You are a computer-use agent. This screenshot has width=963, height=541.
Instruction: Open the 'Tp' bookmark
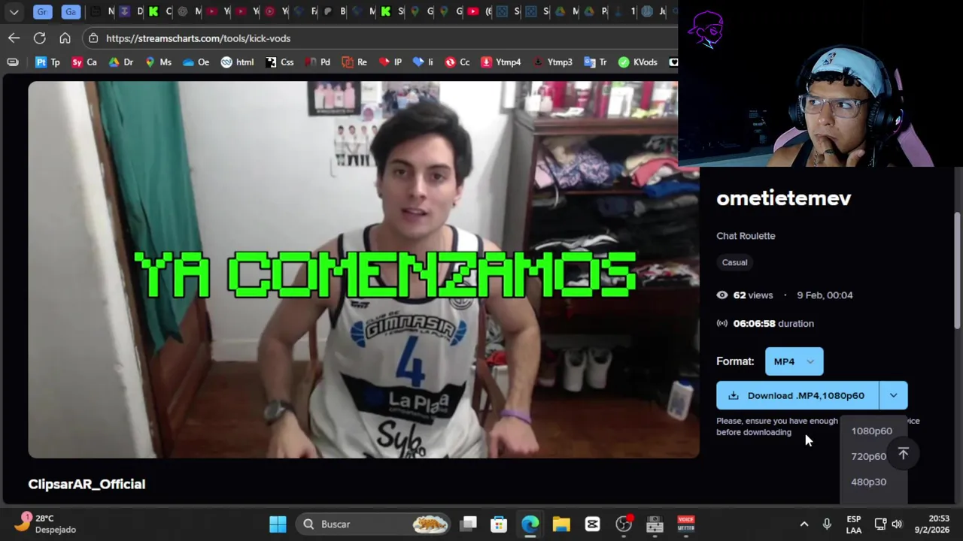coord(47,62)
